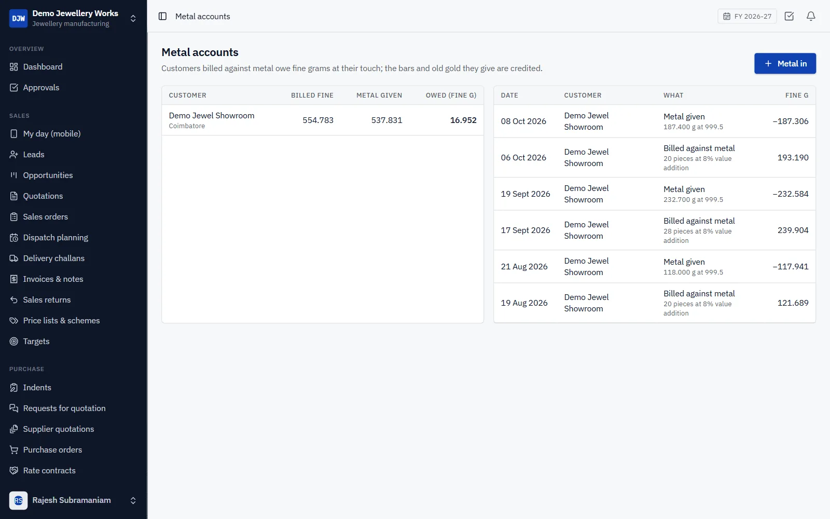830x519 pixels.
Task: Click the WHAT column header
Action: click(673, 95)
